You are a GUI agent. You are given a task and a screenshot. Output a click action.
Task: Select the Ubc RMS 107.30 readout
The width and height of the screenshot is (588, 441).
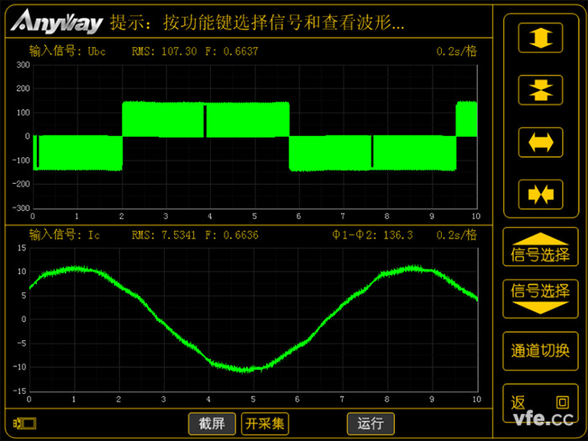[164, 51]
